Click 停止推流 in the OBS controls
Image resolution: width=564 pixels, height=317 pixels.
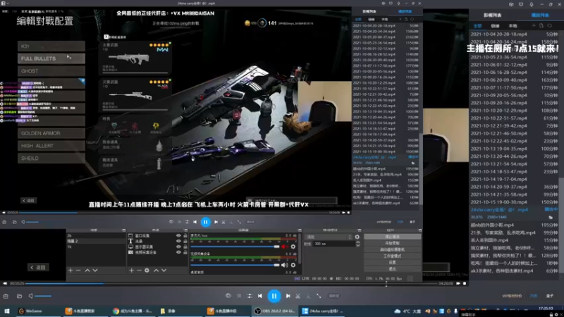[392, 237]
